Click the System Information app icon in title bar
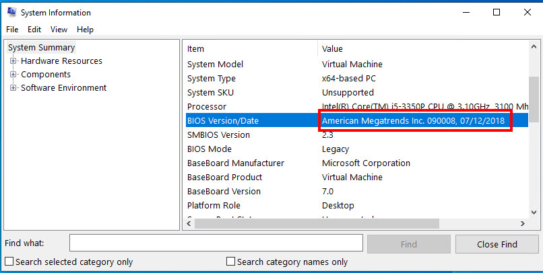The image size is (543, 273). [x=11, y=12]
